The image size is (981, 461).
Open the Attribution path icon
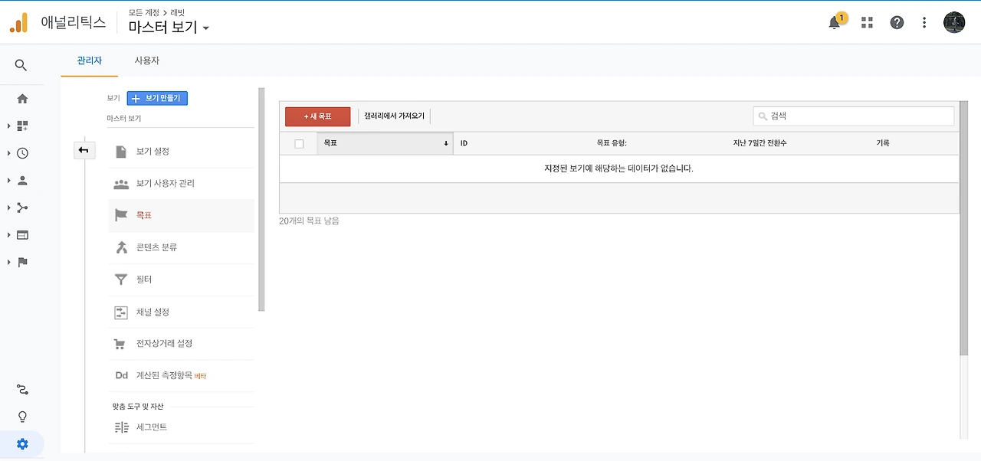pyautogui.click(x=22, y=390)
